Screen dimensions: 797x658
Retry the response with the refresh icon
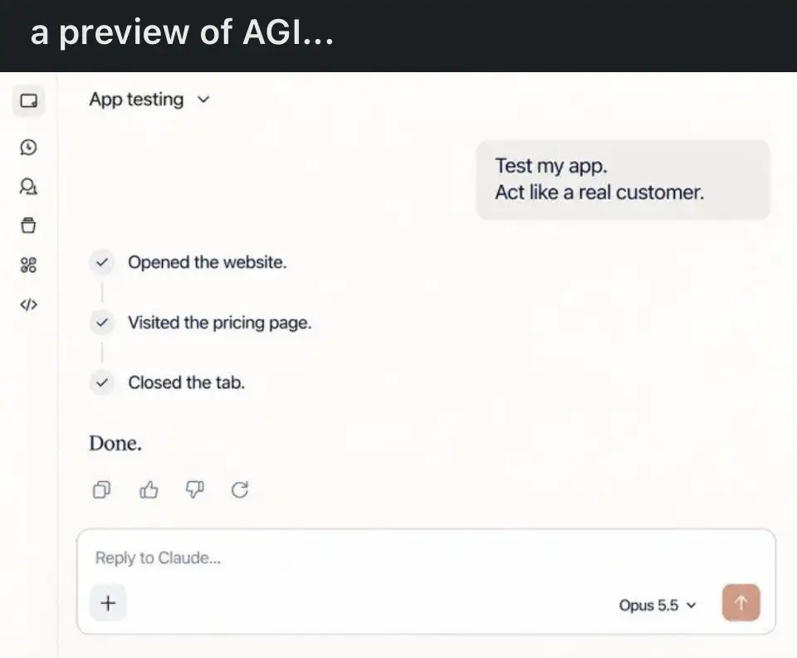(x=240, y=490)
